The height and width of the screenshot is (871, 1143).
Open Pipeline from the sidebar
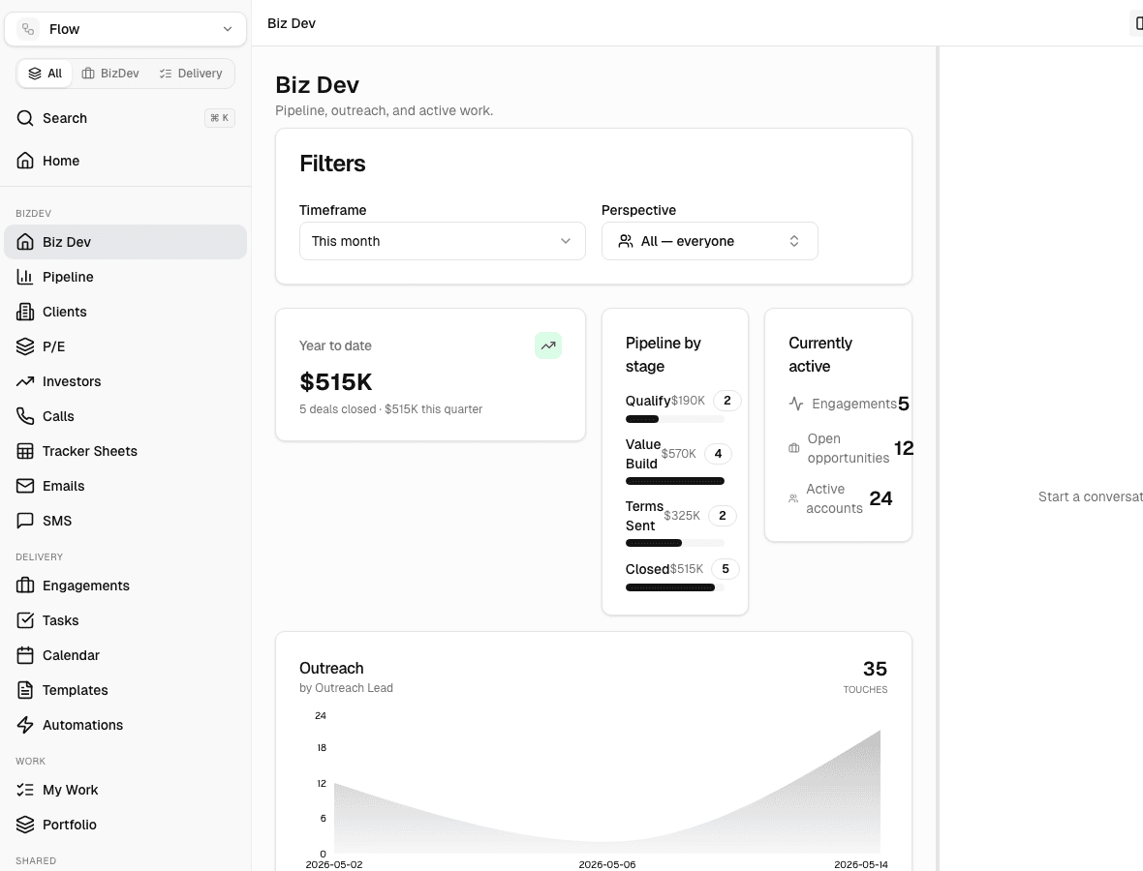tap(125, 277)
